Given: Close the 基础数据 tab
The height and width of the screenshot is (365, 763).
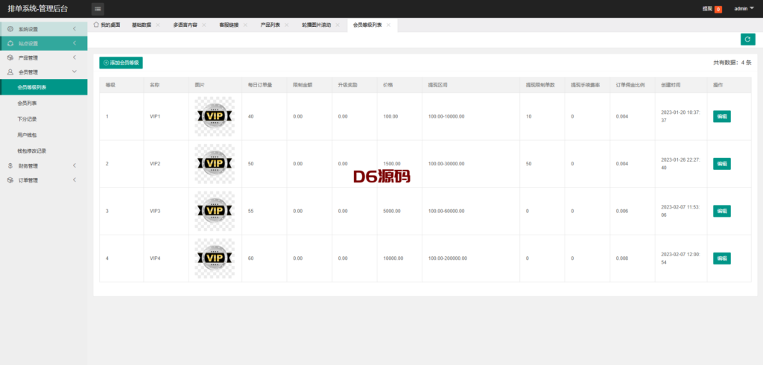Looking at the screenshot, I should [158, 25].
